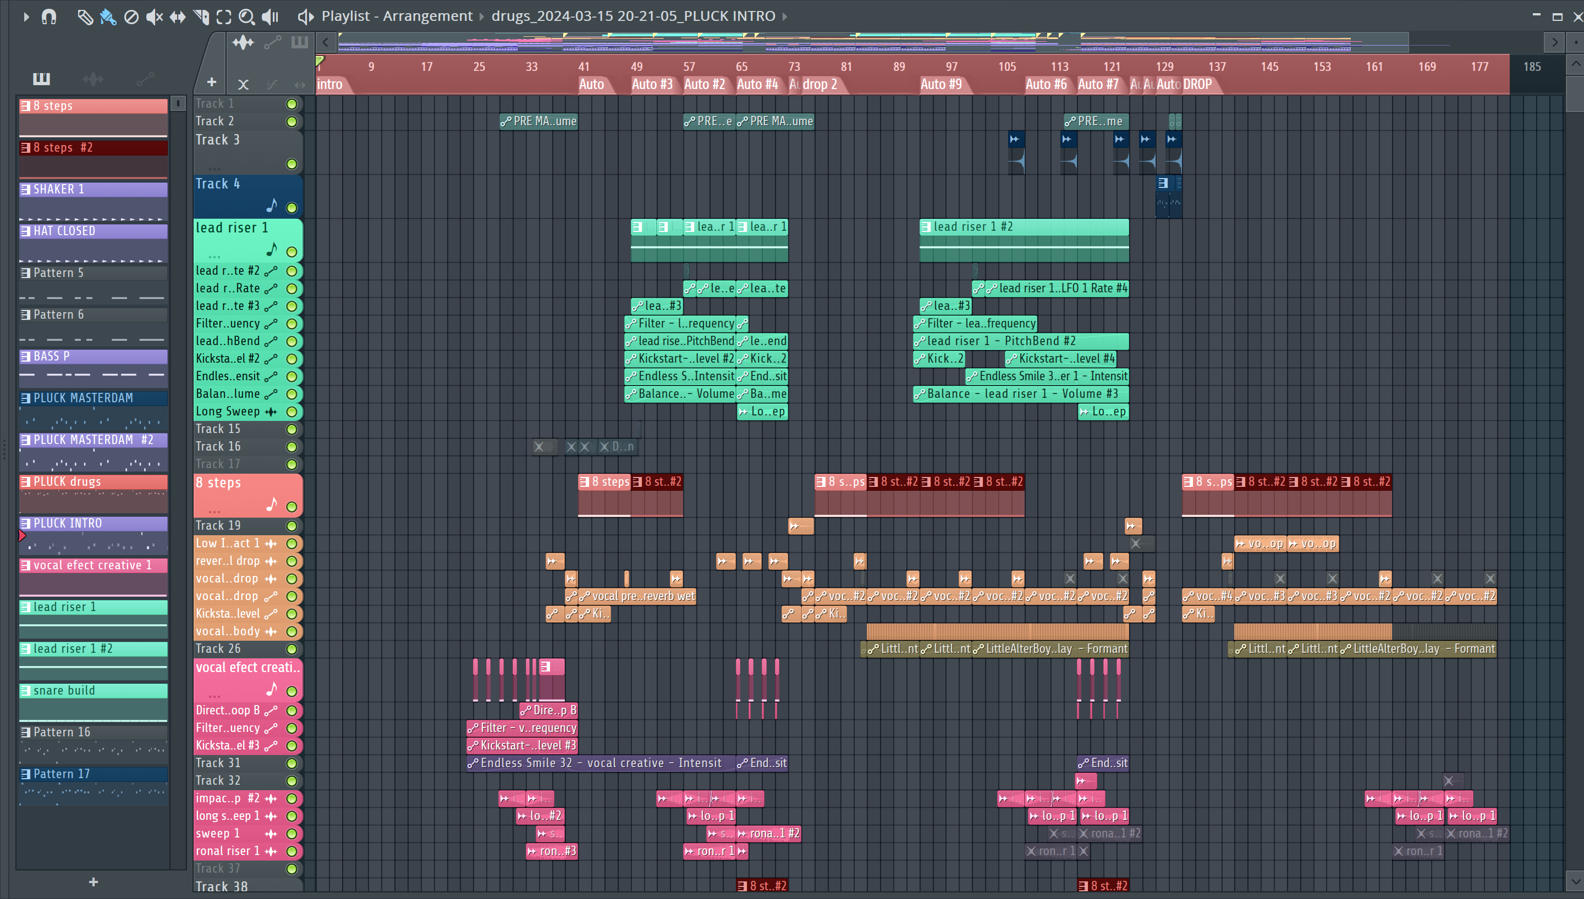Open the playlist options menu arrow
1584x899 pixels.
[26, 16]
